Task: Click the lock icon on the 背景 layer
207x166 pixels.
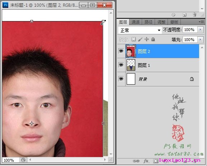Action: tap(192, 79)
